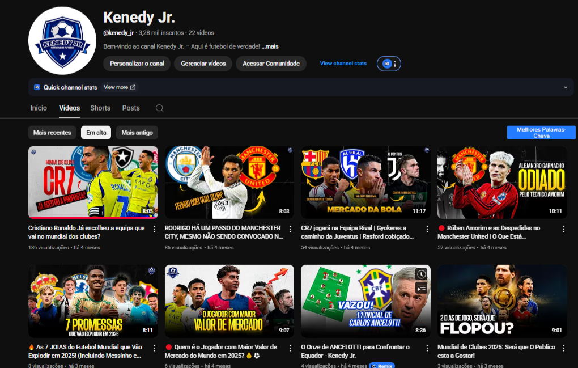Click Watch Later clock icon on Ancelotti thumbnail

click(x=421, y=274)
